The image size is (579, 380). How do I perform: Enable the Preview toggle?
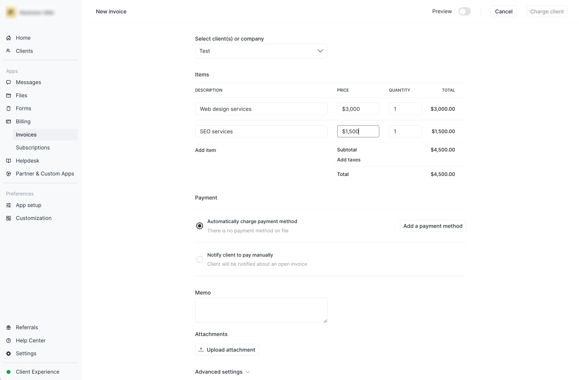[x=464, y=11]
